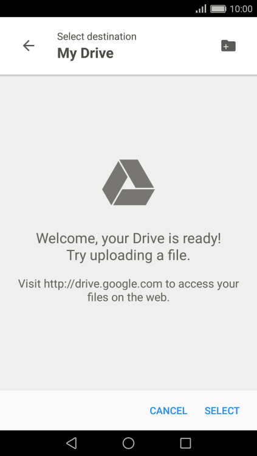Tap the 'Try uploading a file.' text
The image size is (257, 456).
point(128,255)
